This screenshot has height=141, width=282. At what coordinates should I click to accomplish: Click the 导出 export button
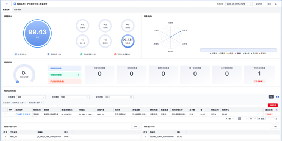click(x=269, y=4)
